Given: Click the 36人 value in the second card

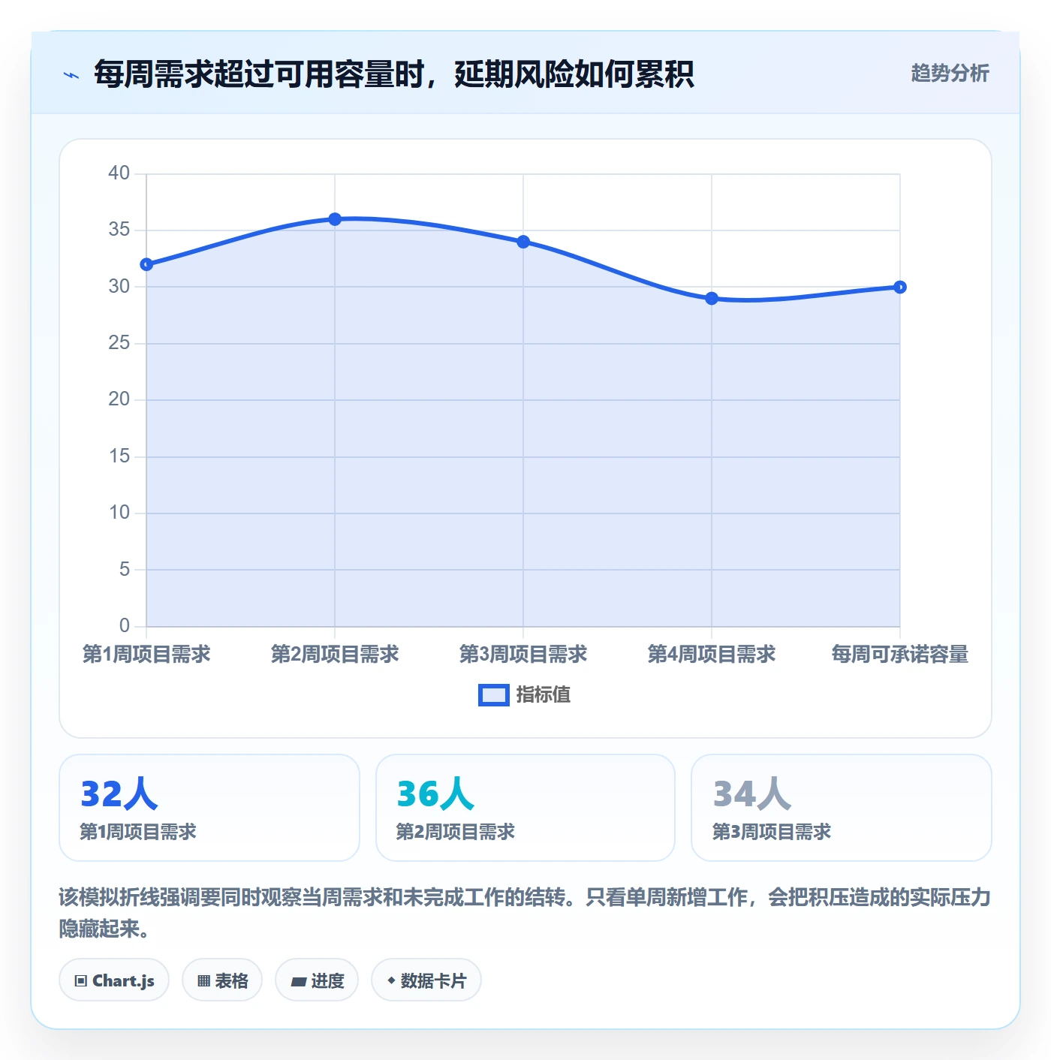Looking at the screenshot, I should [x=435, y=794].
